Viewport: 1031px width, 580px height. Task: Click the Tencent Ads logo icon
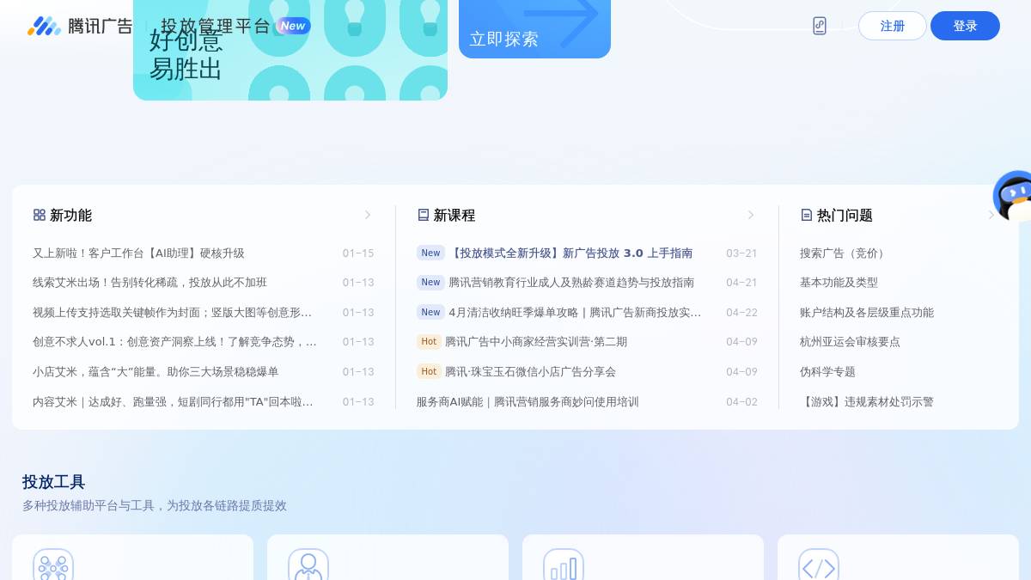pos(45,26)
